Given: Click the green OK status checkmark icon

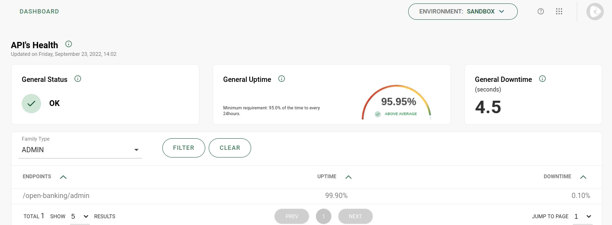Looking at the screenshot, I should coord(31,103).
